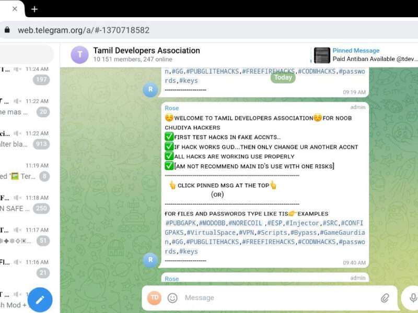The width and height of the screenshot is (418, 313).
Task: Focus the Message input field
Action: coord(280,298)
